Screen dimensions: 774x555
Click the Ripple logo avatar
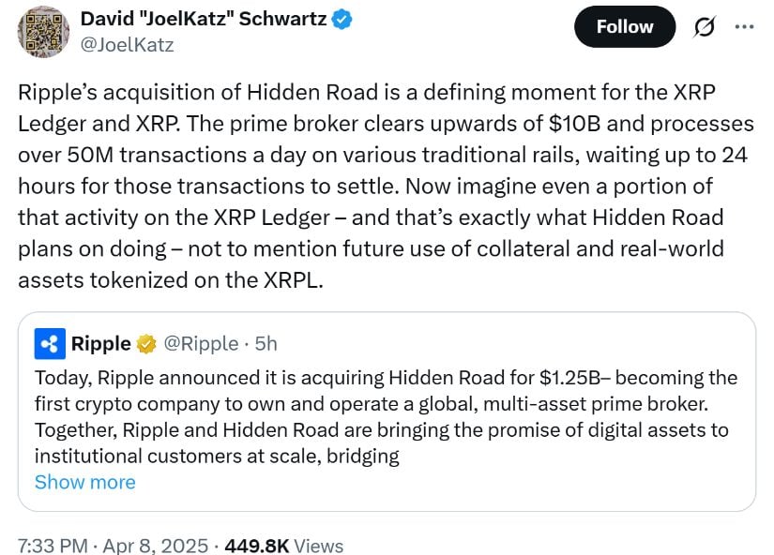[x=49, y=344]
